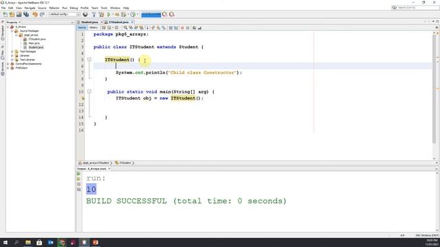Open the Refactor menu
440x247 pixels.
[x=54, y=8]
